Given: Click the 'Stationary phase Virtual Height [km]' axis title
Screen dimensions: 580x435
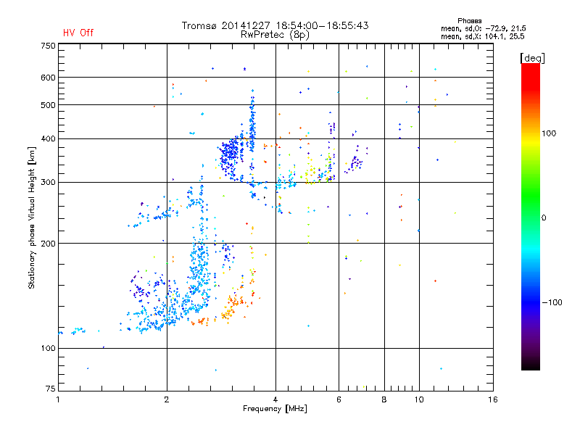Looking at the screenshot, I should tap(31, 218).
